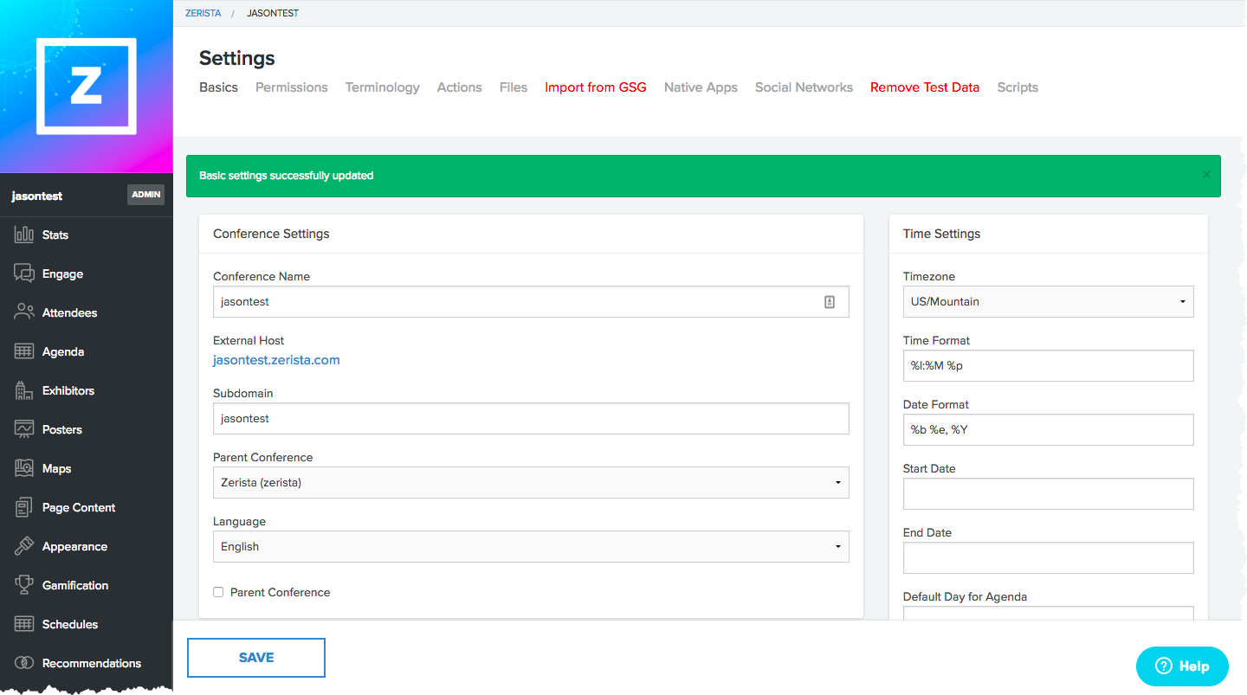Click the Recommendations rings icon
1247x695 pixels.
pos(24,663)
